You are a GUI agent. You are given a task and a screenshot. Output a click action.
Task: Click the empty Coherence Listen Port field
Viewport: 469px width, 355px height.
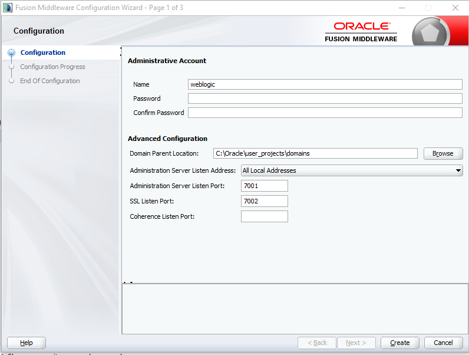click(264, 216)
